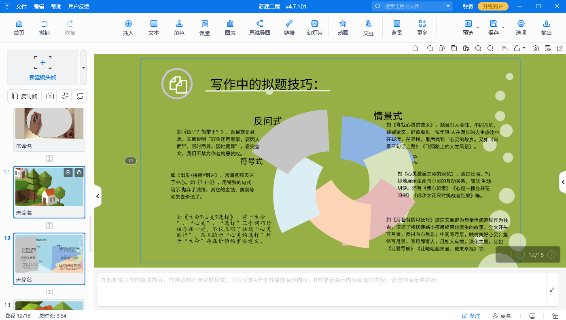566x320 pixels.
Task: Click the paste icon in canvas toolbar
Action: pos(466,48)
